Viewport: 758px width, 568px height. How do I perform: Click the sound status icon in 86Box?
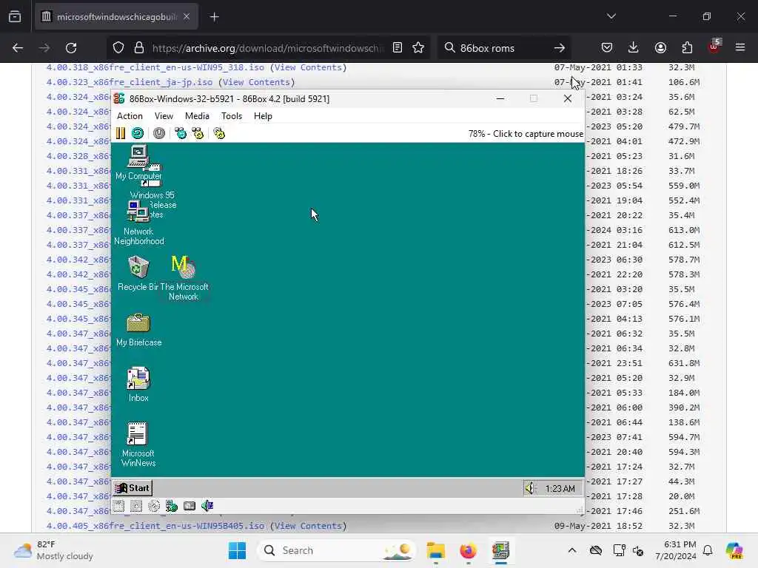[x=207, y=506]
